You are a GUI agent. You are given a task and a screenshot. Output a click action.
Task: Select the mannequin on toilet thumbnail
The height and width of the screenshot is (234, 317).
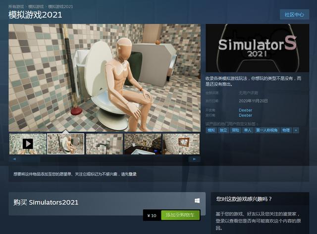point(66,144)
